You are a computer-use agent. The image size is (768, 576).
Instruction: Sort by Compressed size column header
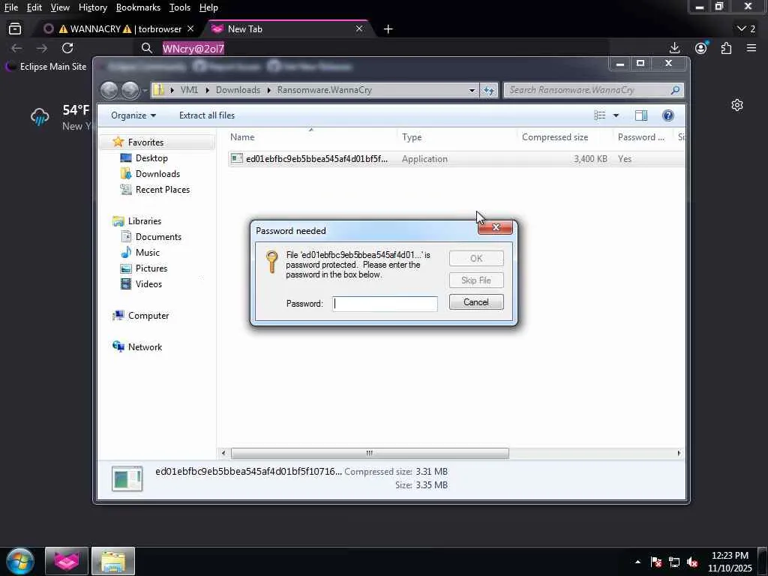[565, 137]
